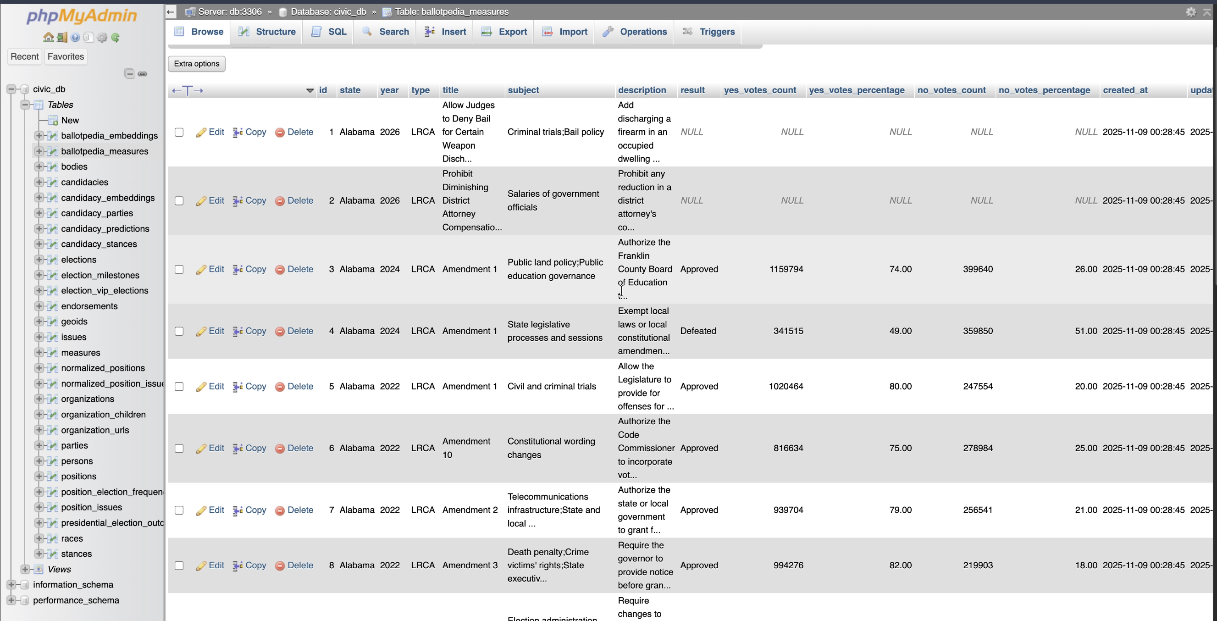Click the Log out door icon
Screen dimensions: 1217x621
click(62, 37)
